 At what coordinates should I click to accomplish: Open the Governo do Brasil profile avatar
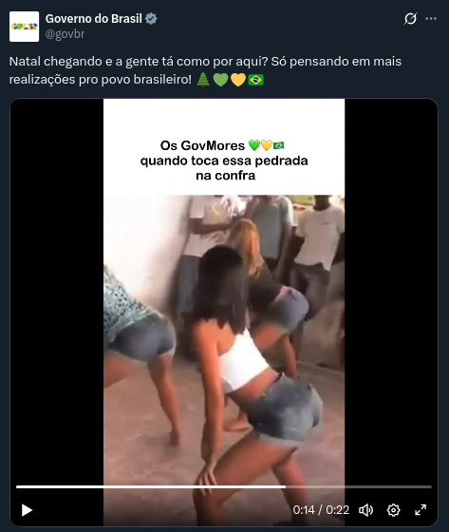[24, 27]
